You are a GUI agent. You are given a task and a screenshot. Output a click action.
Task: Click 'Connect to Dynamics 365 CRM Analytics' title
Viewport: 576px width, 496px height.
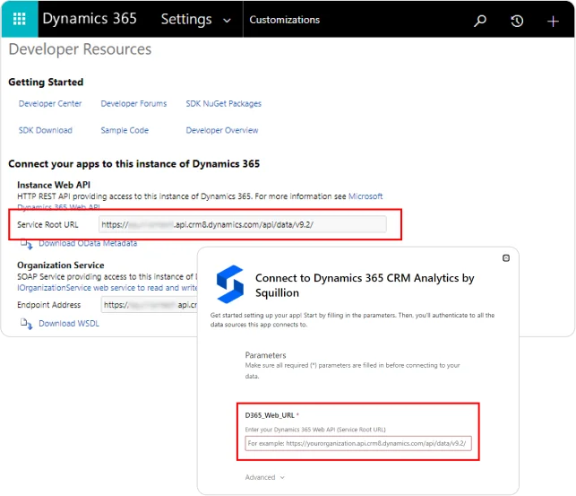[365, 285]
